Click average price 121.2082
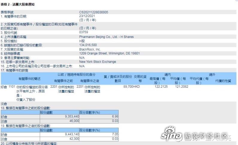The height and width of the screenshot is (145, 238). point(181,86)
